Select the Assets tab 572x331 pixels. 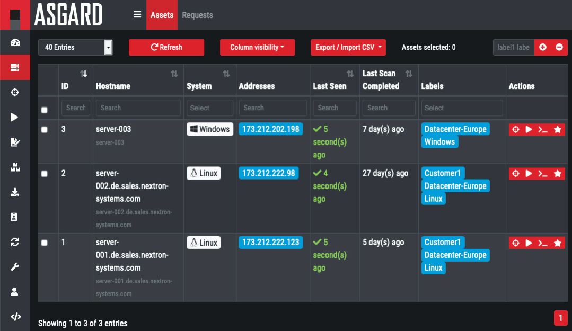(x=162, y=15)
